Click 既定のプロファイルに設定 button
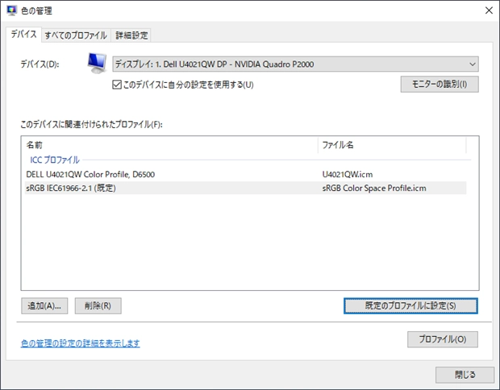The width and height of the screenshot is (500, 390). 410,306
